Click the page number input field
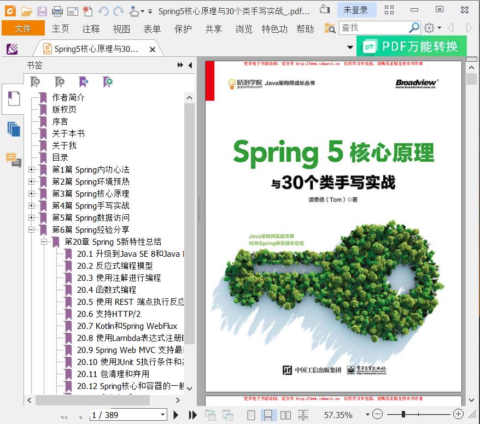 (x=125, y=415)
